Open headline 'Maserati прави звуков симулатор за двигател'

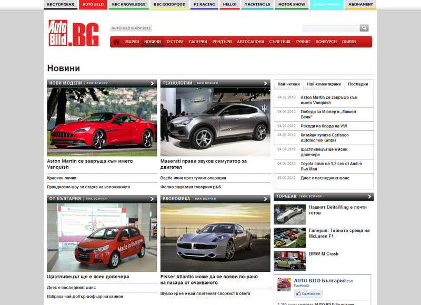coord(204,164)
